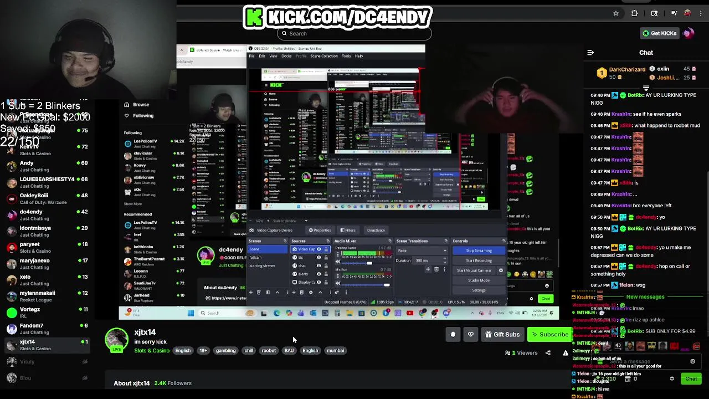Toggle visibility of alerts source
This screenshot has width=709, height=399.
(x=318, y=274)
